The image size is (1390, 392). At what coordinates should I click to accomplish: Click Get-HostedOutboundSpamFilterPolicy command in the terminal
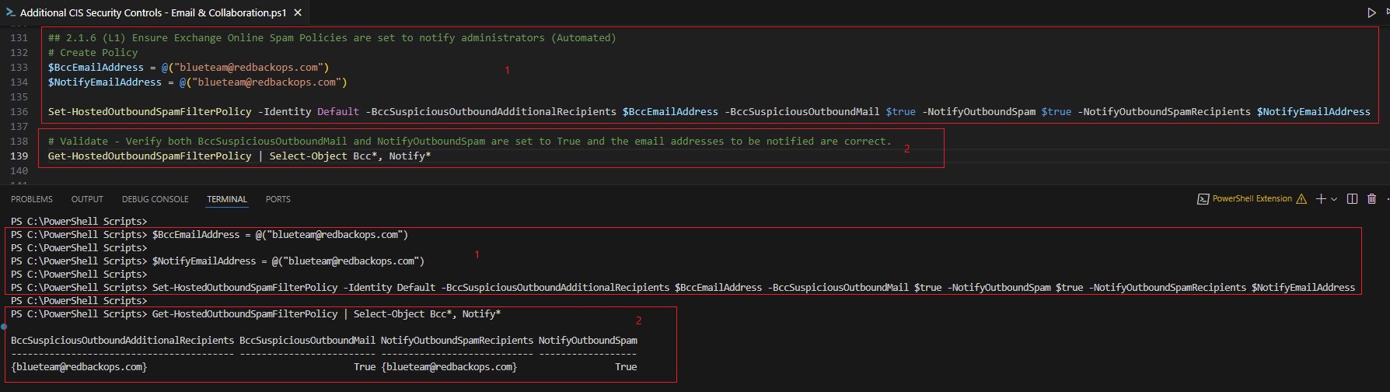point(245,313)
